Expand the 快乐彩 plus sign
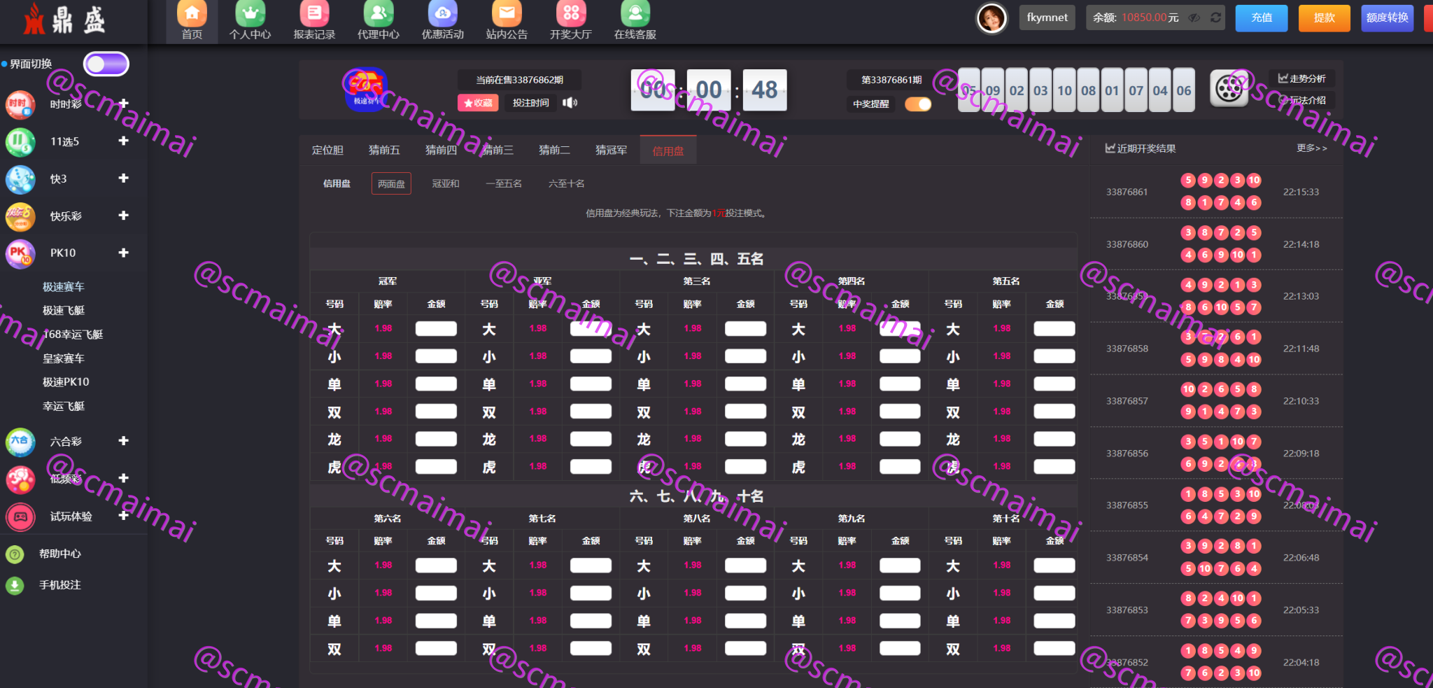Image resolution: width=1433 pixels, height=688 pixels. pyautogui.click(x=124, y=216)
